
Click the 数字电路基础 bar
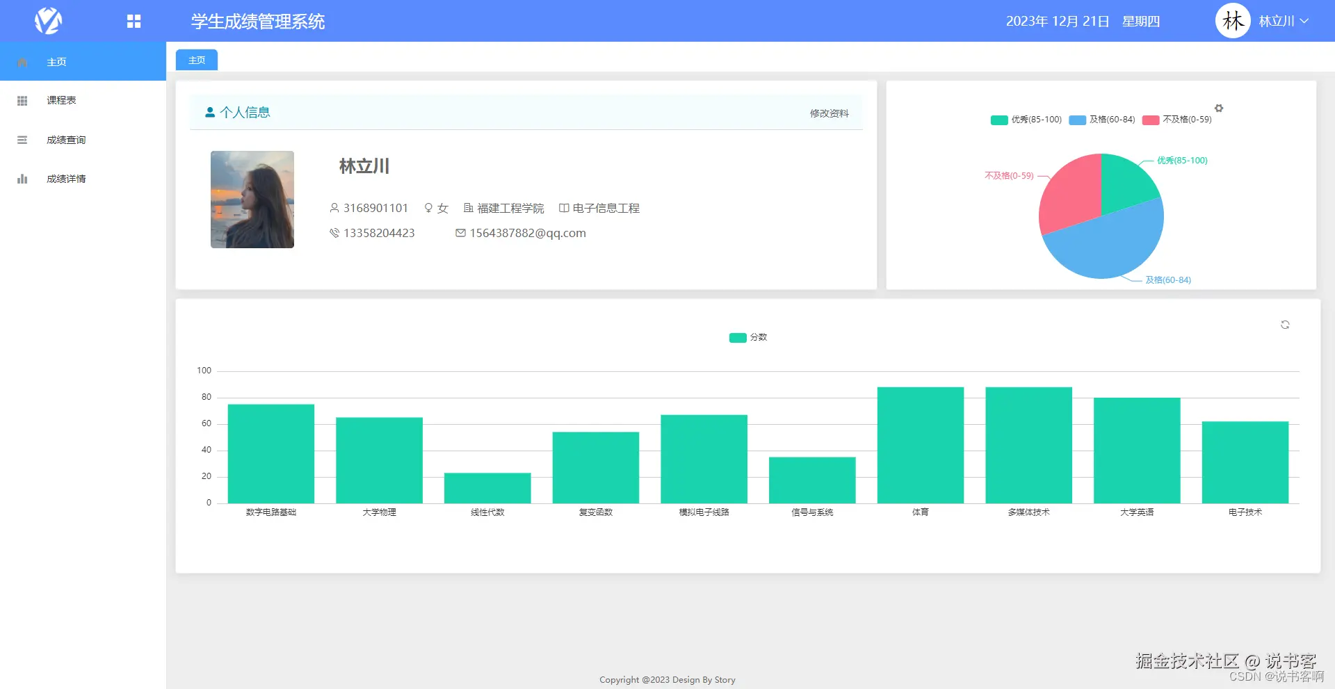click(271, 453)
